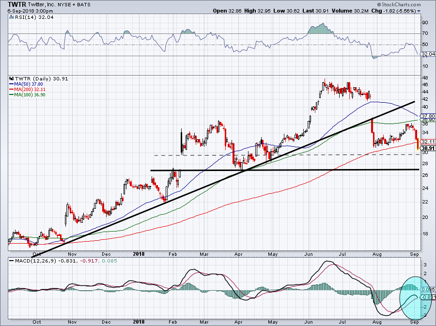Image resolution: width=436 pixels, height=326 pixels.
Task: Click the blue MA(50) legend line marker
Action: [12, 84]
